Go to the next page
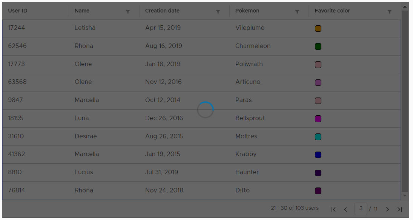 [387, 209]
